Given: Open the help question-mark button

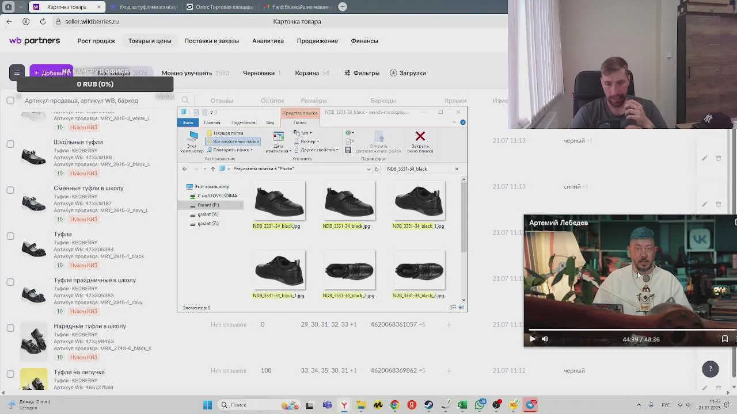Looking at the screenshot, I should [x=711, y=369].
